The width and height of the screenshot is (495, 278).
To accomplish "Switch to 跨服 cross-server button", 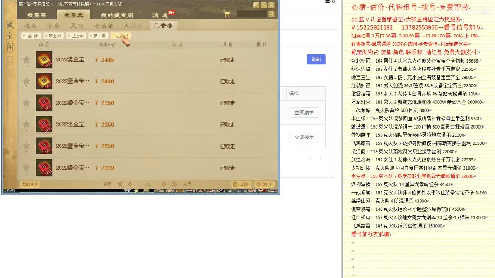I will click(x=264, y=185).
